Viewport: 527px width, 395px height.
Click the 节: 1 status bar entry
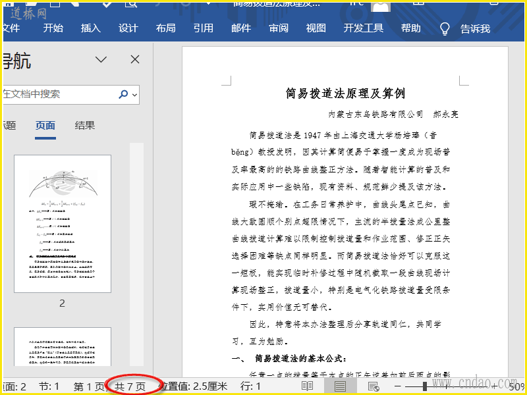[49, 386]
